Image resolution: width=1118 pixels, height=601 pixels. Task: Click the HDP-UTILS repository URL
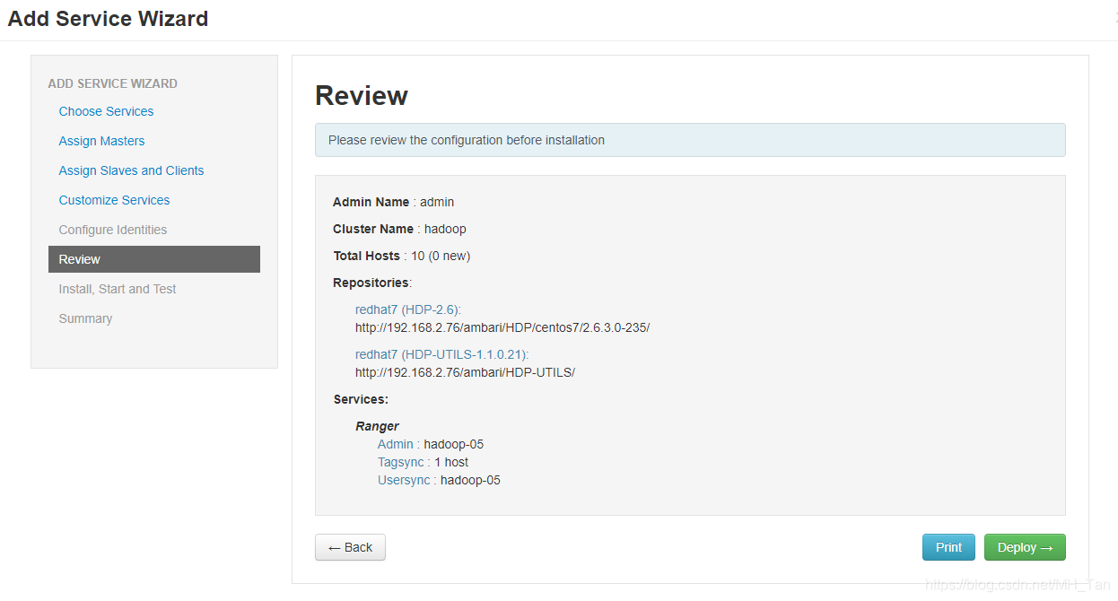[465, 372]
